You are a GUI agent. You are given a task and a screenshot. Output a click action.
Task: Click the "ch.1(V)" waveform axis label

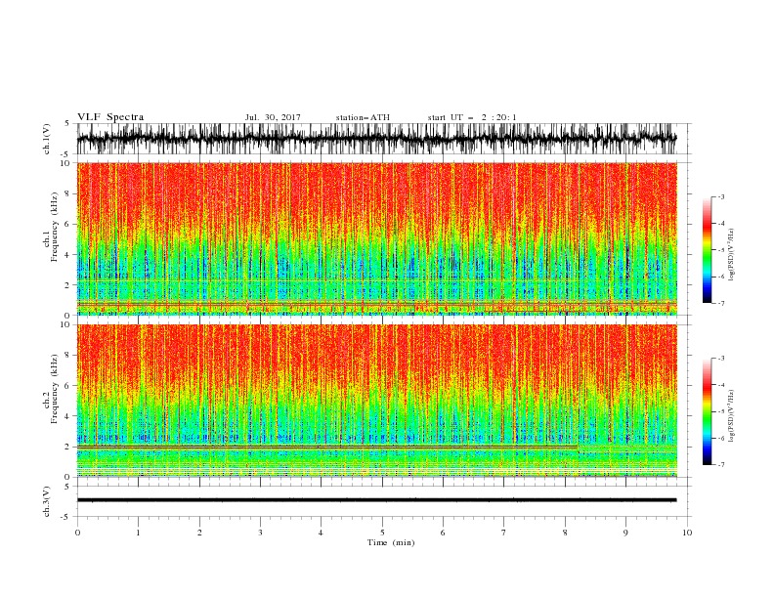(x=47, y=139)
